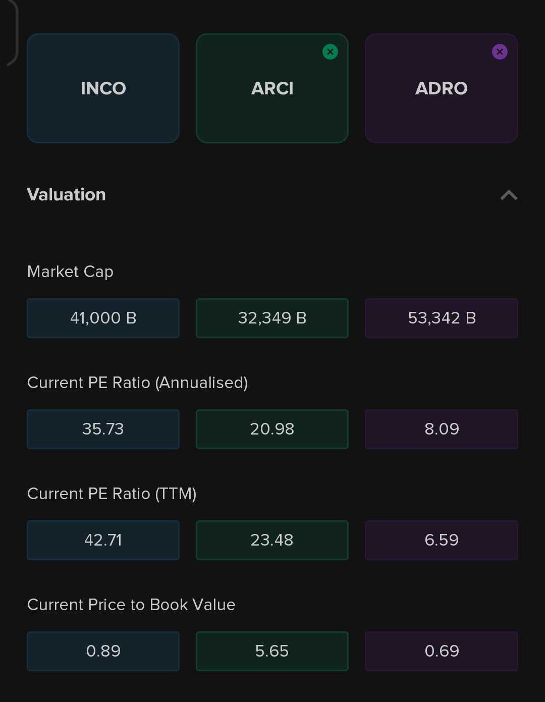545x702 pixels.
Task: Collapse the Valuation section
Action: [509, 195]
